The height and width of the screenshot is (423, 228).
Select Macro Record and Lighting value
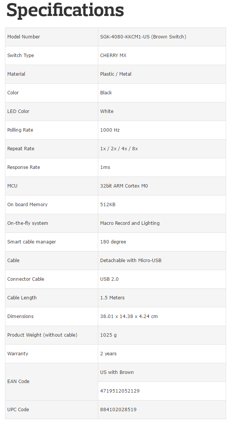click(130, 223)
